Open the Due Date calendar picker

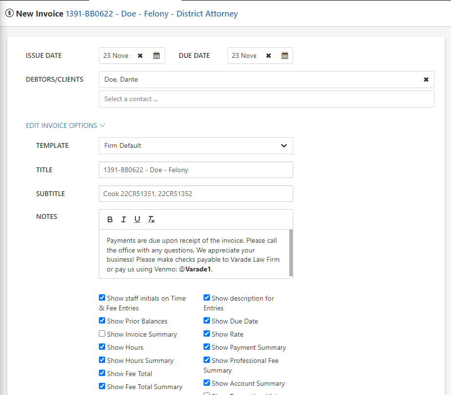pos(284,55)
